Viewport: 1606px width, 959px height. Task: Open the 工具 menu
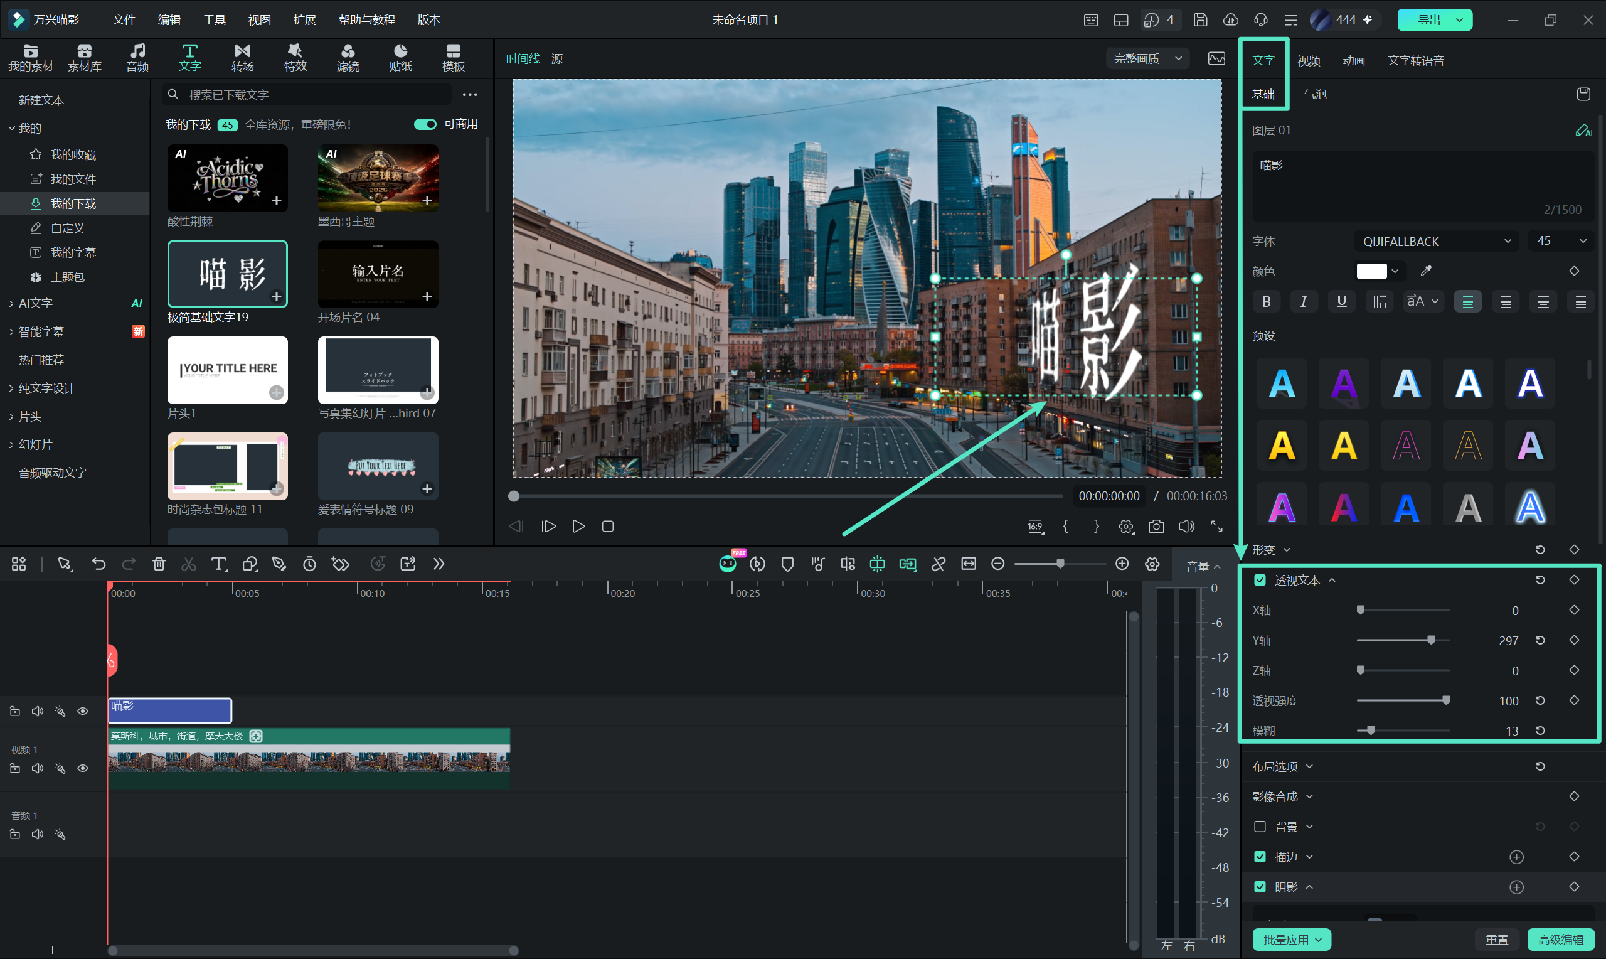click(x=215, y=20)
